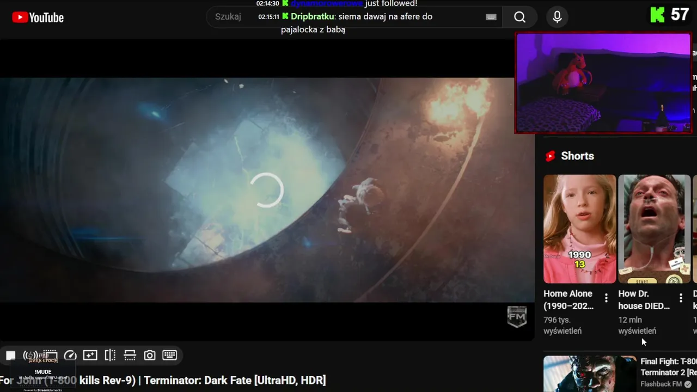
Task: Click the white square toolbar button
Action: [10, 356]
